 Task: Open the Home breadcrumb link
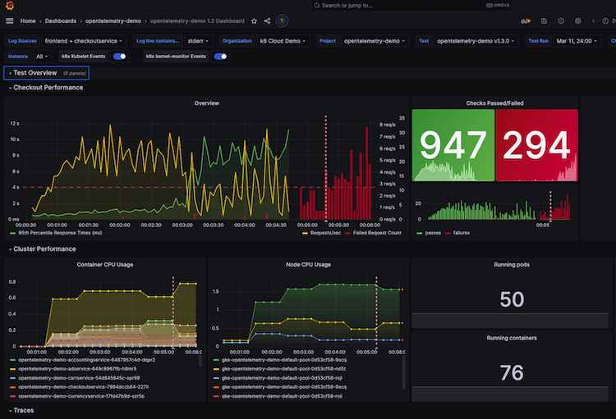pyautogui.click(x=28, y=20)
